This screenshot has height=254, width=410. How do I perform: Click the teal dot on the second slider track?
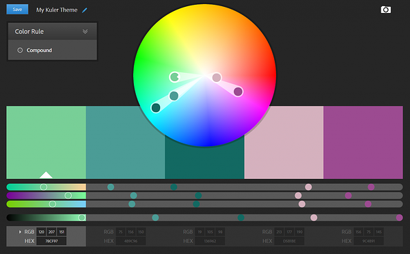(134, 195)
